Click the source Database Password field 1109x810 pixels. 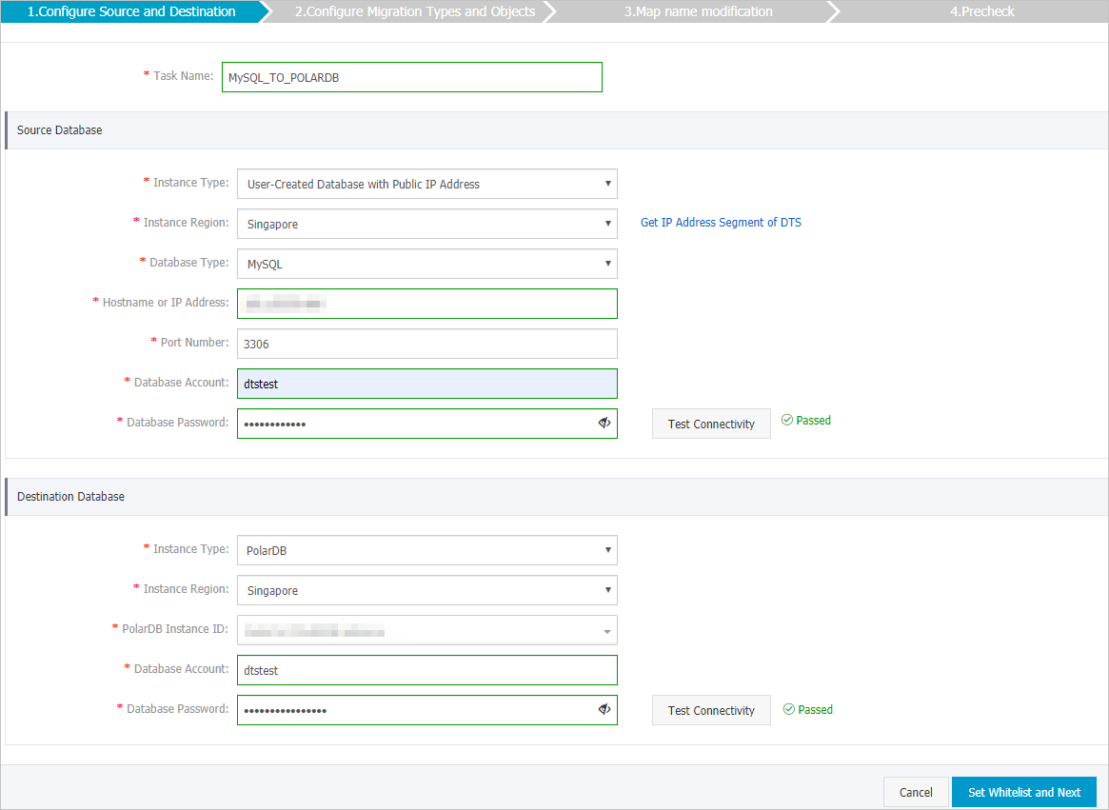tap(427, 424)
